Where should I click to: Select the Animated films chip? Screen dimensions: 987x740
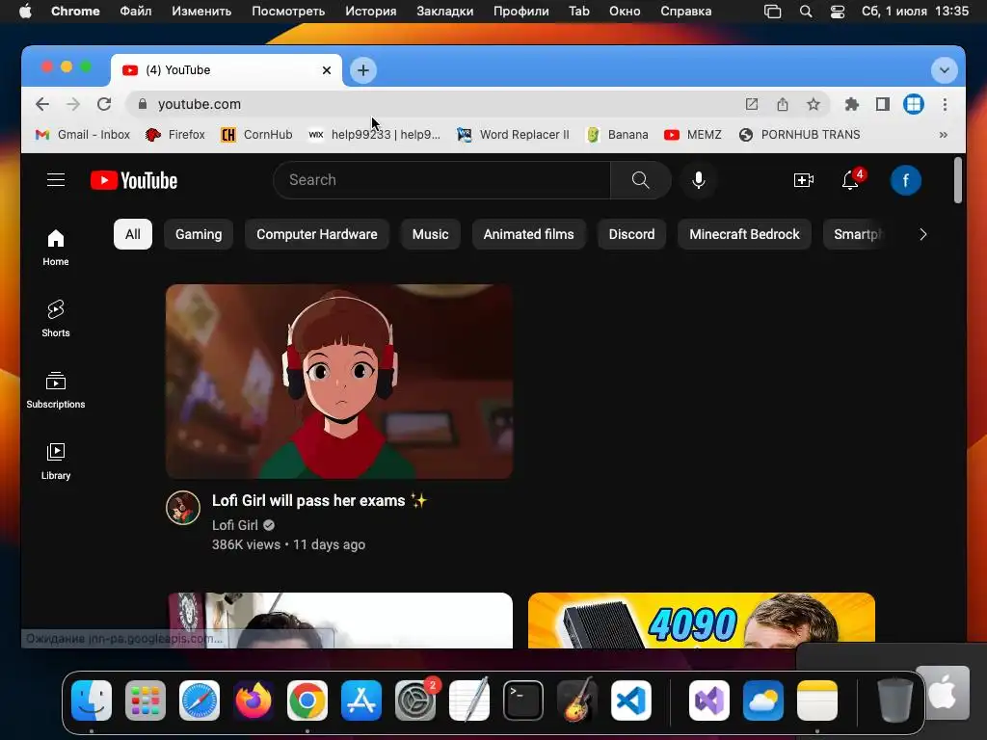point(529,234)
